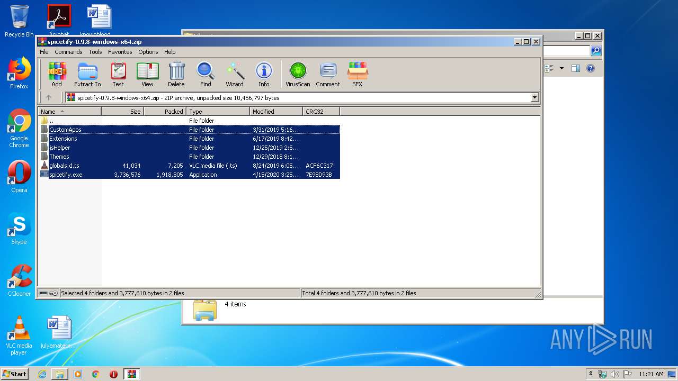Start VirusScan on the archive
The image size is (678, 381).
[298, 75]
